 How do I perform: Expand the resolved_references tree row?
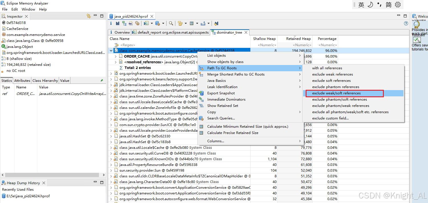[x=116, y=62]
